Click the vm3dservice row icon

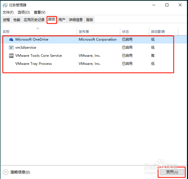pyautogui.click(x=11, y=48)
